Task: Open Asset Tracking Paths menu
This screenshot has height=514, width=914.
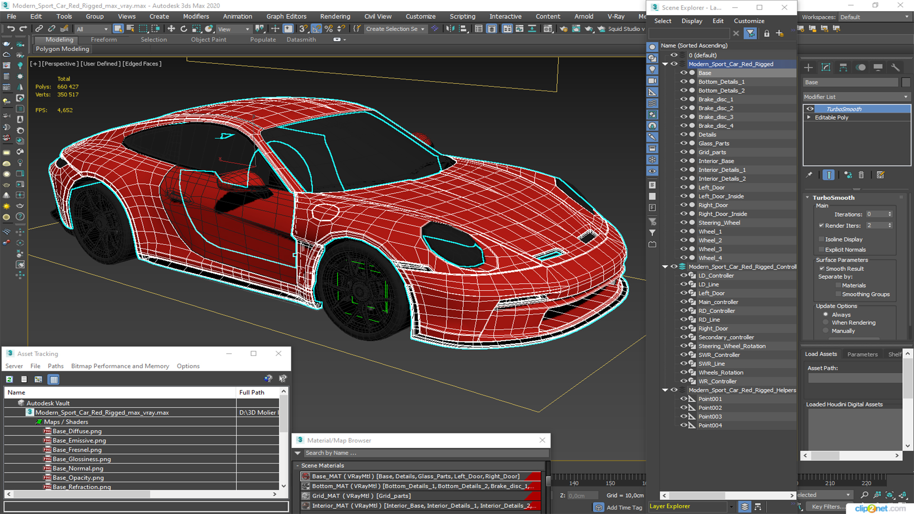Action: point(55,366)
